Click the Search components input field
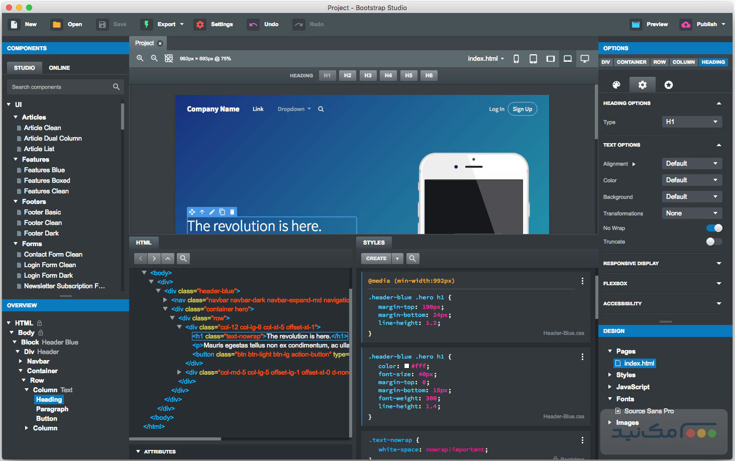 60,86
